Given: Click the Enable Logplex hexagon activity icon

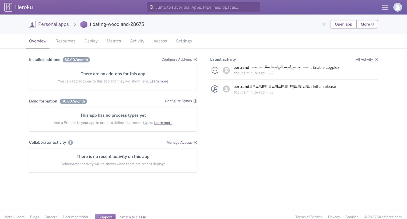Looking at the screenshot, I should (x=215, y=70).
